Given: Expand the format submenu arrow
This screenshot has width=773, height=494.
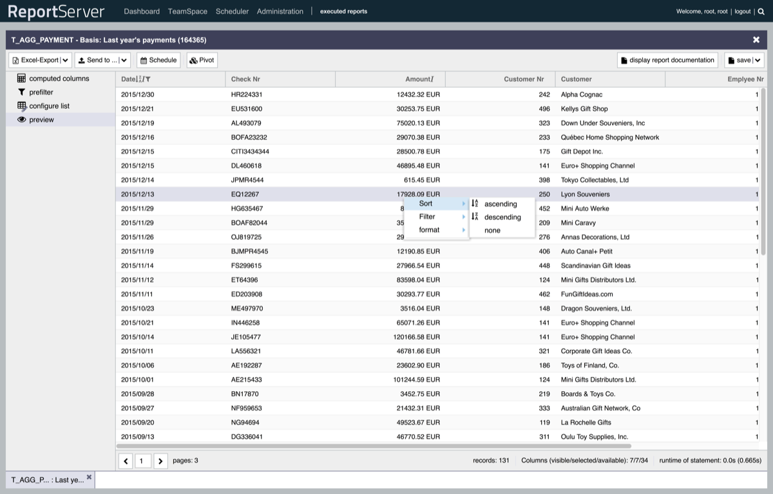Looking at the screenshot, I should click(x=463, y=230).
